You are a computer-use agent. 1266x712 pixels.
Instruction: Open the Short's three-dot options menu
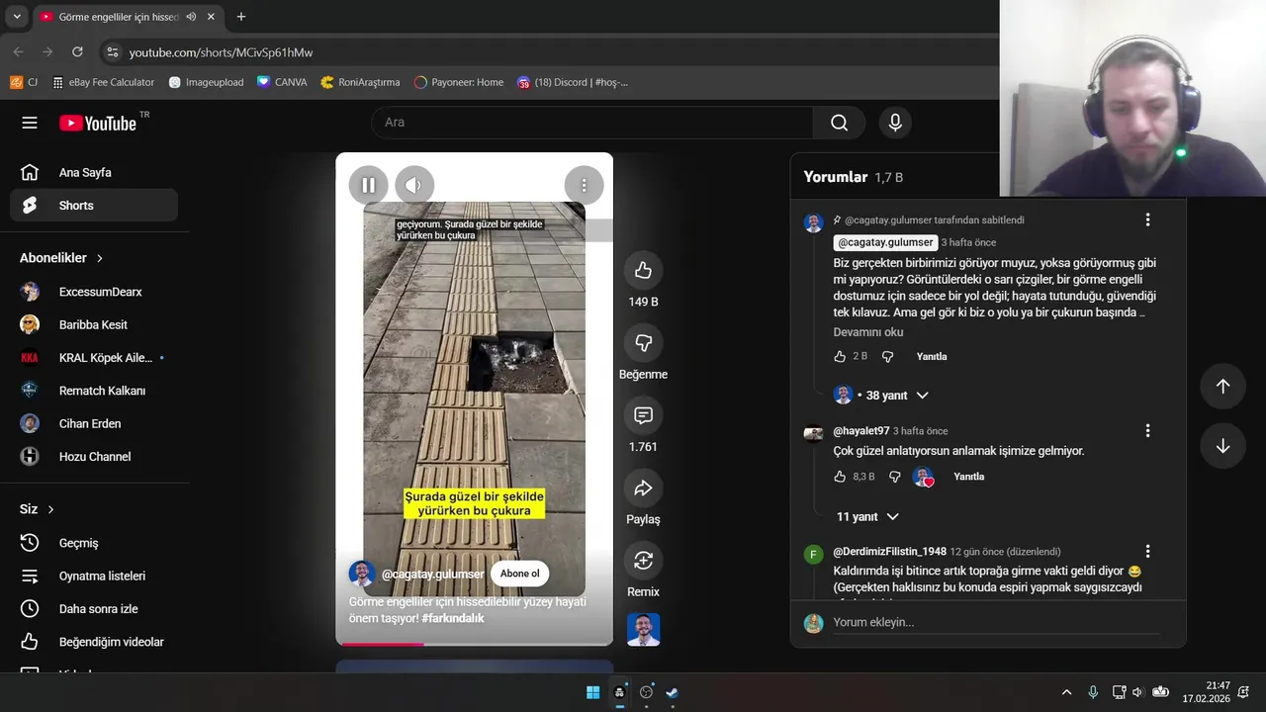point(584,185)
